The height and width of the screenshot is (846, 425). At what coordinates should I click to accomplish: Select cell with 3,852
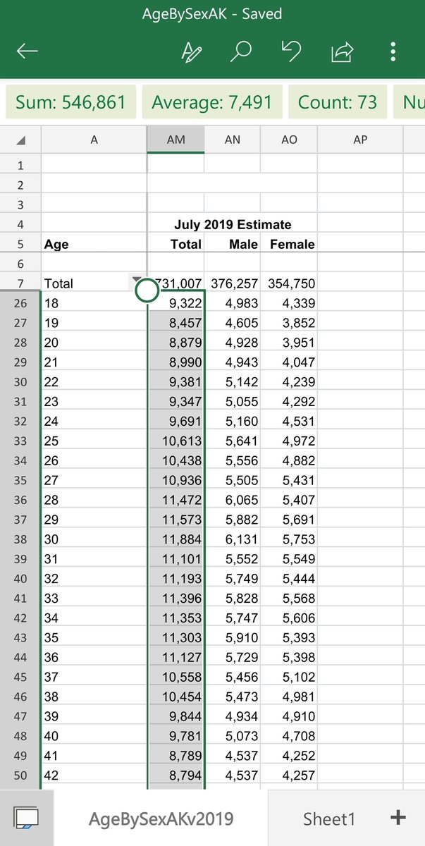(289, 323)
